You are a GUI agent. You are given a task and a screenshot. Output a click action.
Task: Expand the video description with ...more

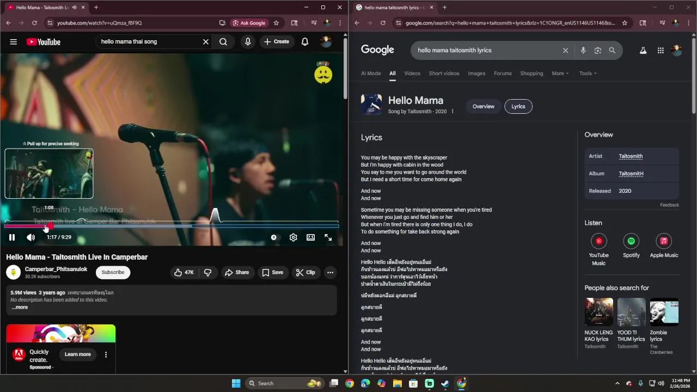click(x=20, y=307)
